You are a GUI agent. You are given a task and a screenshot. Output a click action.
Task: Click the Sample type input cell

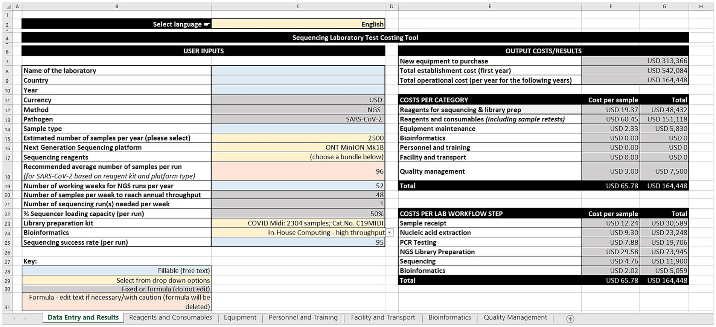tap(298, 129)
